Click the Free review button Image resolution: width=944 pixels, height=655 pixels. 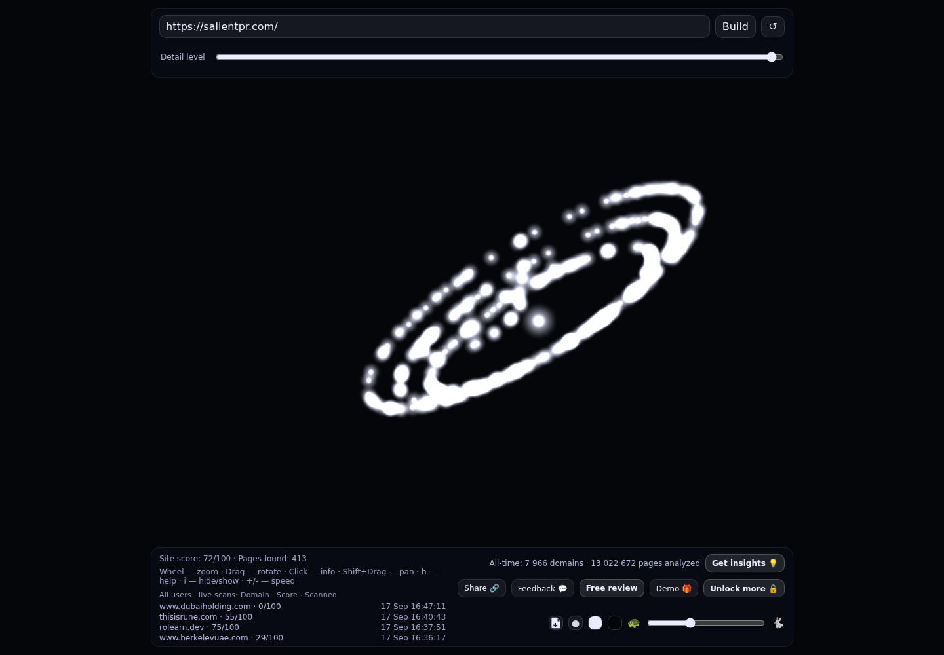tap(612, 588)
